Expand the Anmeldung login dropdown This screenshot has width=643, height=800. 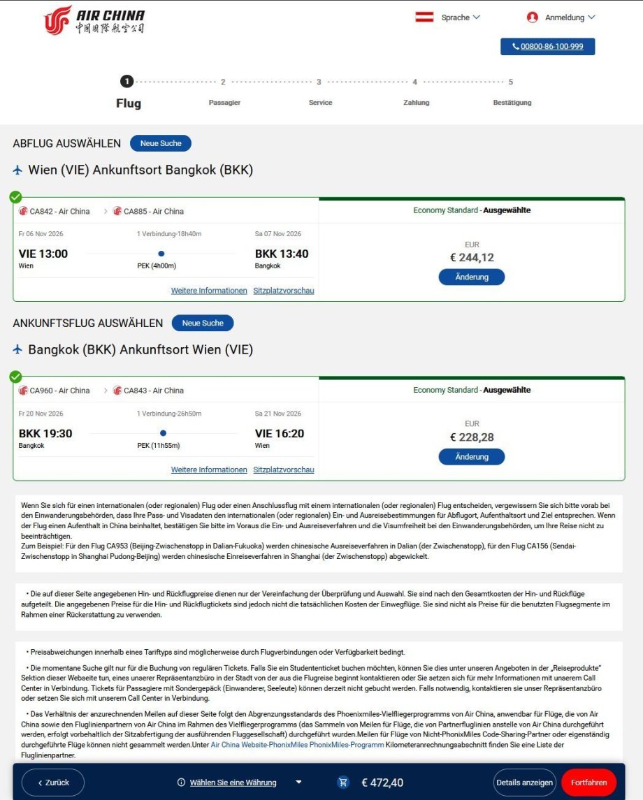[570, 17]
